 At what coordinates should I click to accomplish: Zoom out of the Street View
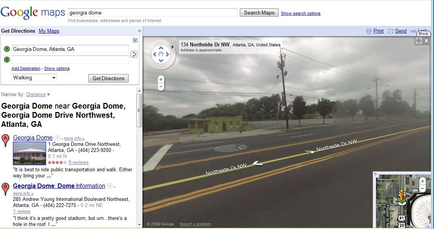click(x=161, y=87)
